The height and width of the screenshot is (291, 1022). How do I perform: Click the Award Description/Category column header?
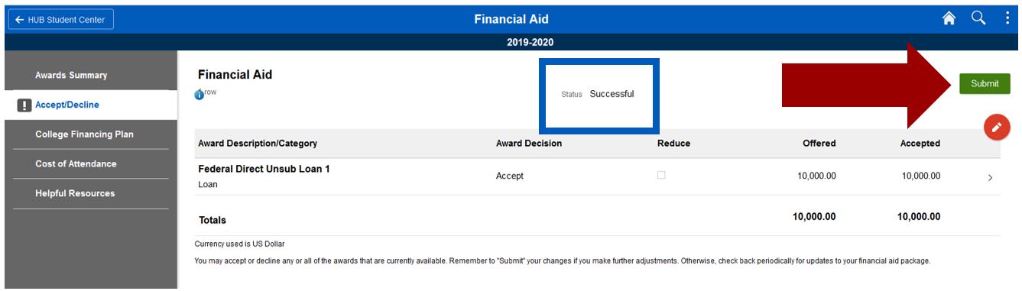pos(258,144)
